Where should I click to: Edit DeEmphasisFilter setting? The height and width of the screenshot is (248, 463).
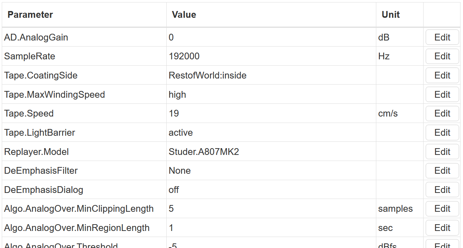pyautogui.click(x=442, y=171)
